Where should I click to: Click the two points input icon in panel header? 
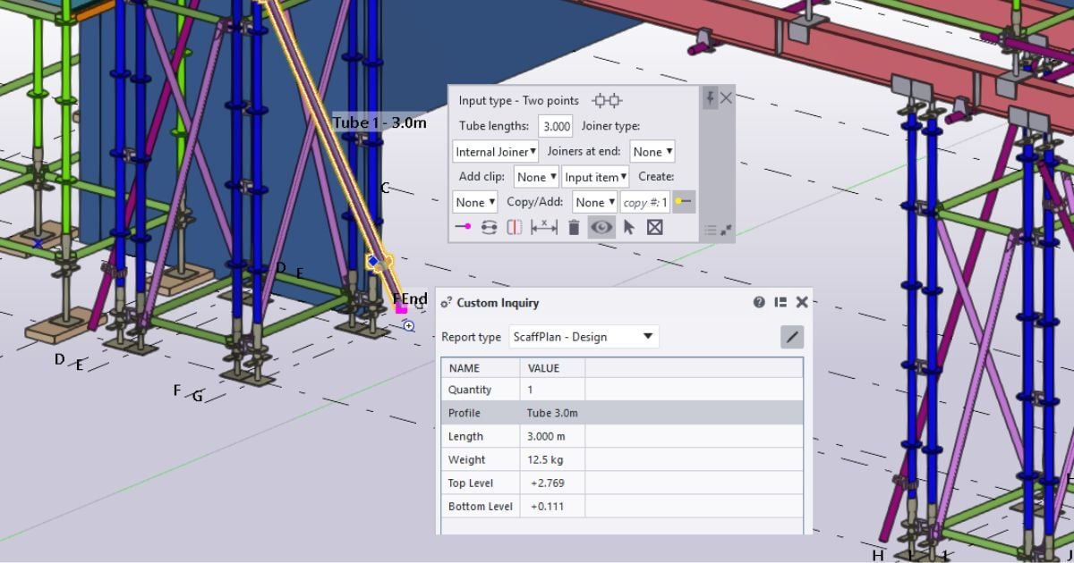607,100
